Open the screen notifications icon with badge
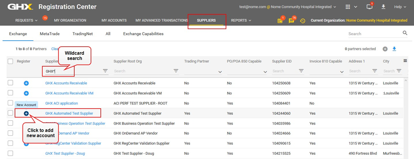 (369, 6)
